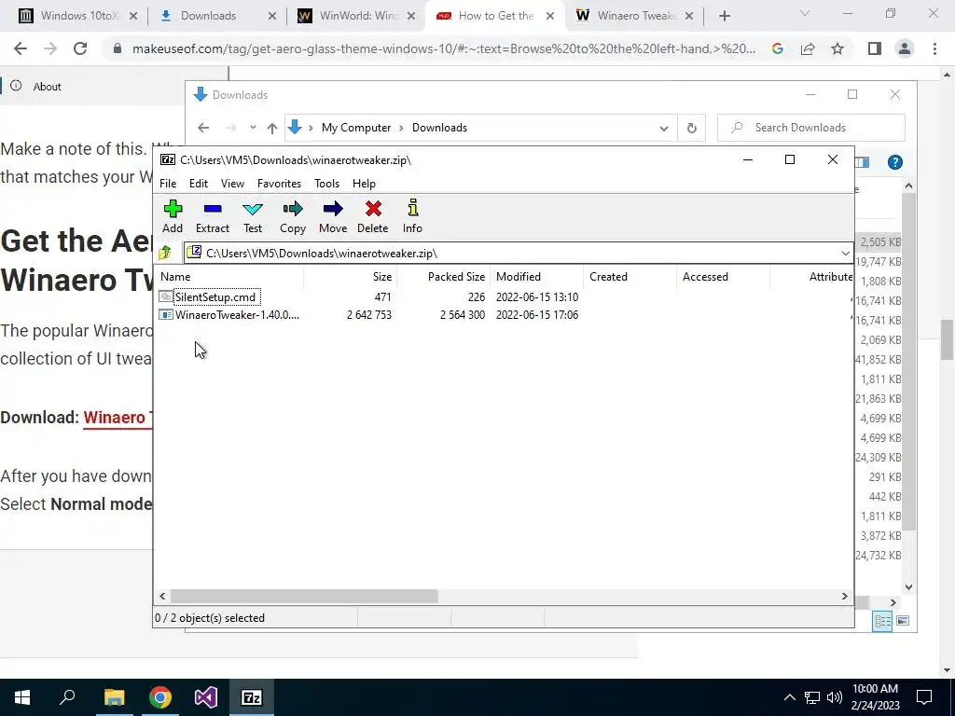Click the volume speaker tray icon
Image resolution: width=955 pixels, height=716 pixels.
tap(835, 697)
